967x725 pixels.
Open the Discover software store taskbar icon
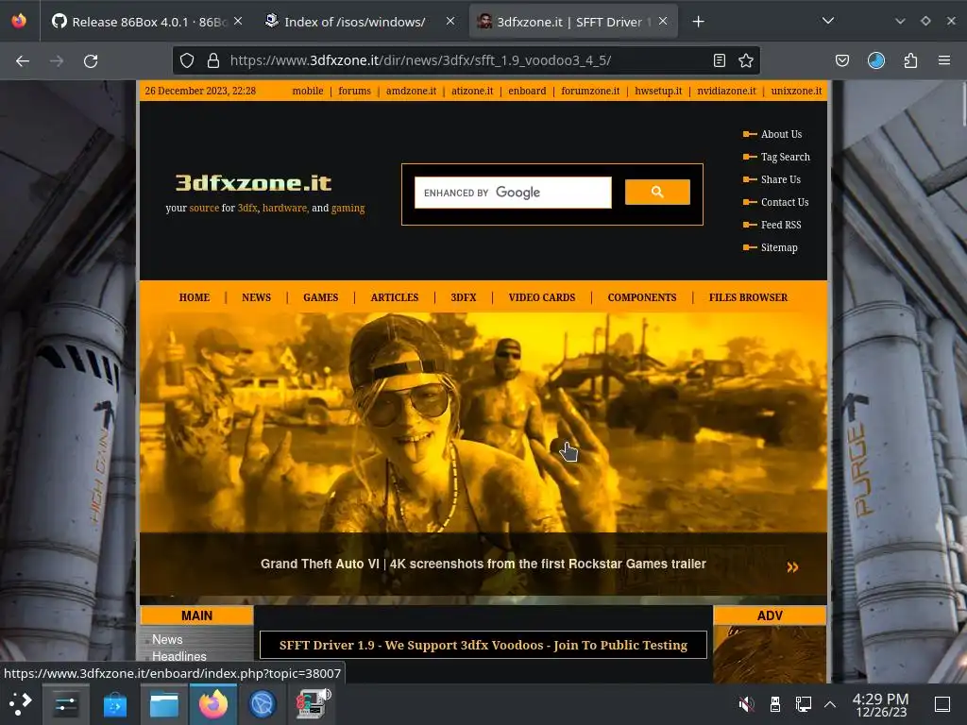tap(114, 704)
